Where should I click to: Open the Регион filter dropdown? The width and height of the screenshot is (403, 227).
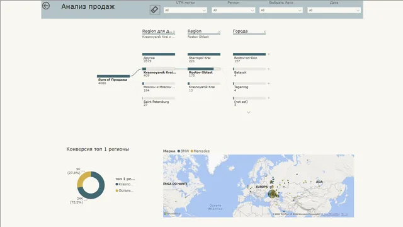[233, 10]
